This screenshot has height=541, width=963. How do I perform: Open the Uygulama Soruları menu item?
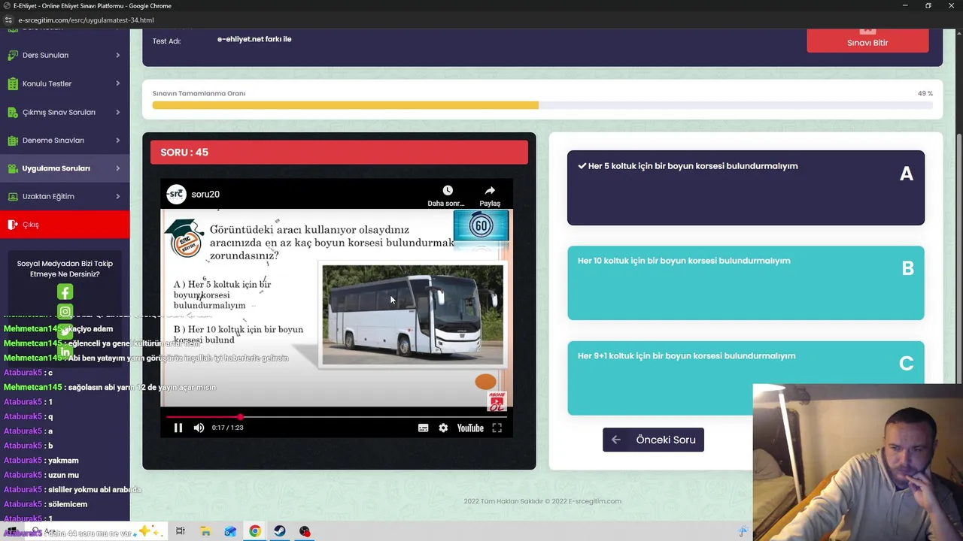click(65, 168)
